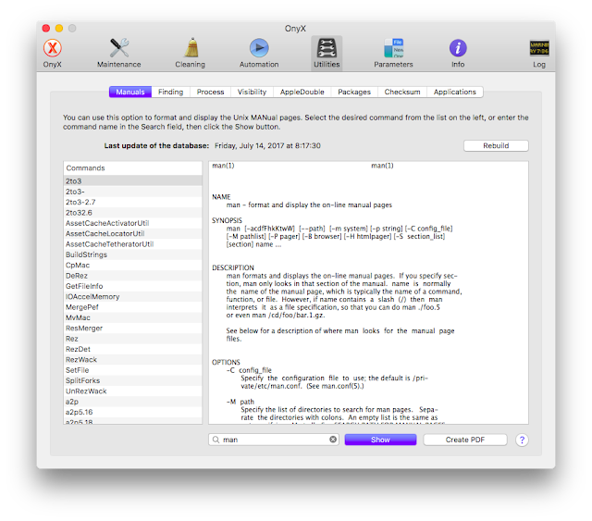The height and width of the screenshot is (521, 592).
Task: Switch to the Packages tab
Action: pos(354,92)
